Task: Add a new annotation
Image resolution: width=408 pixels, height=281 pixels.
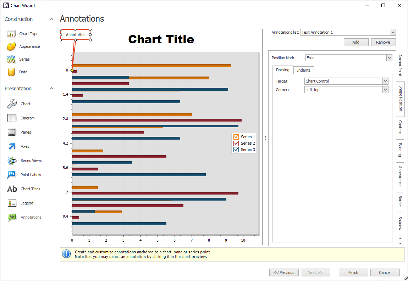Action: (x=356, y=42)
